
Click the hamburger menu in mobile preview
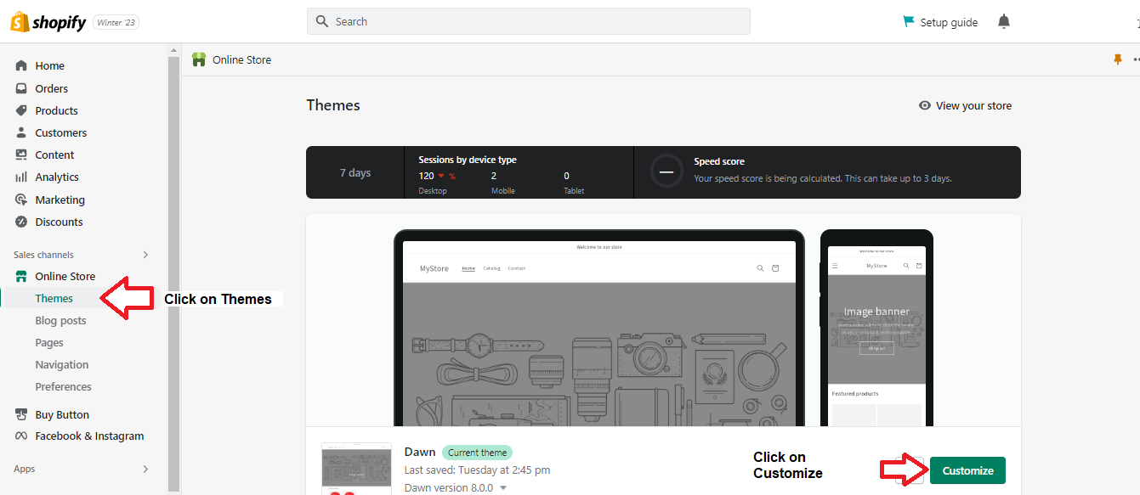[x=835, y=266]
